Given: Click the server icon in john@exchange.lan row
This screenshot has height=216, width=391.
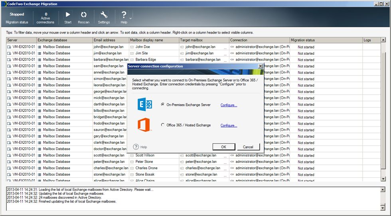Looking at the screenshot, I should pos(9,47).
